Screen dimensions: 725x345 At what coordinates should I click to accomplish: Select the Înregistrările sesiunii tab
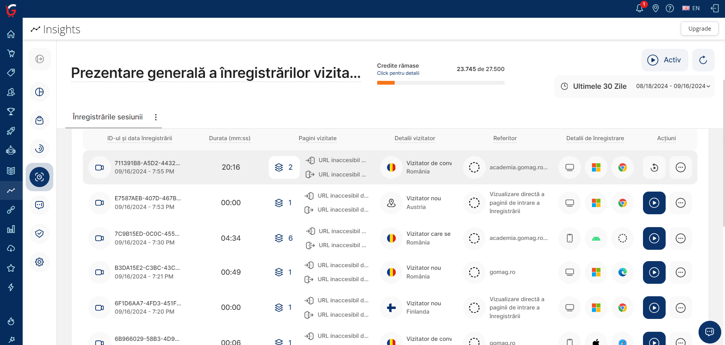pos(108,117)
